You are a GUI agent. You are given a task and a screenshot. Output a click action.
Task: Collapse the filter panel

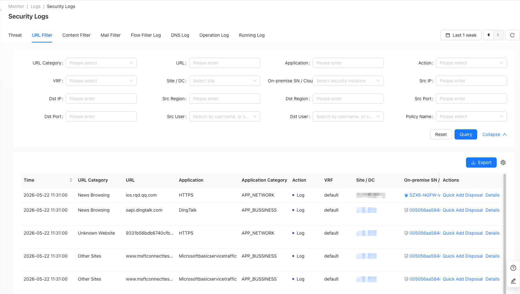point(494,134)
